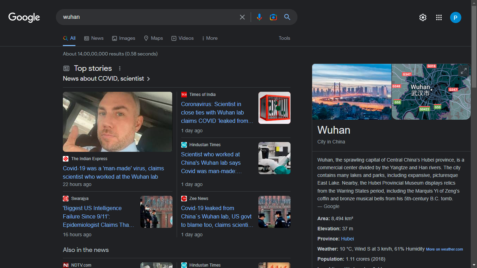477x268 pixels.
Task: Click 'Elevation: 37 m' text
Action: point(335,229)
